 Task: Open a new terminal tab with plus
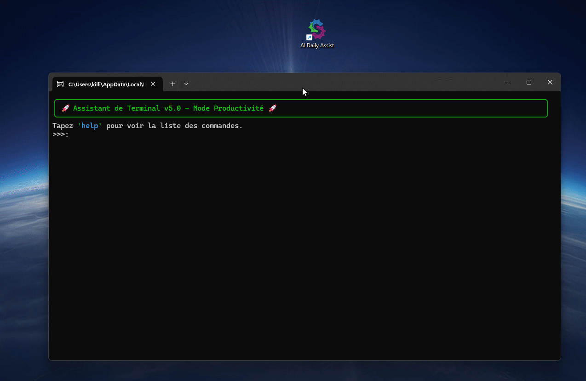pos(172,84)
